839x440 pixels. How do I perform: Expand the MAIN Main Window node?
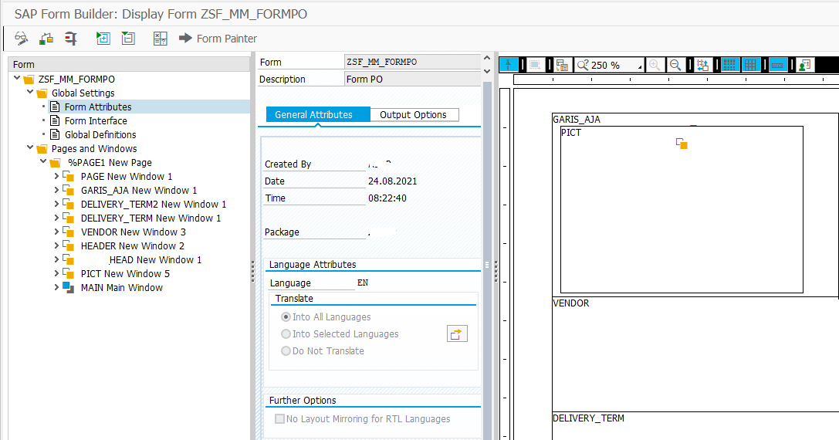56,287
